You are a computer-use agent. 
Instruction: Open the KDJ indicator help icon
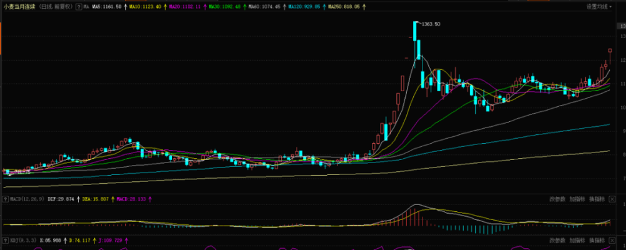pos(5,241)
